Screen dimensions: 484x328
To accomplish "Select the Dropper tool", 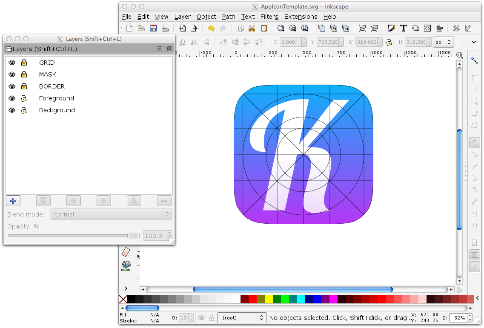I will click(x=125, y=252).
